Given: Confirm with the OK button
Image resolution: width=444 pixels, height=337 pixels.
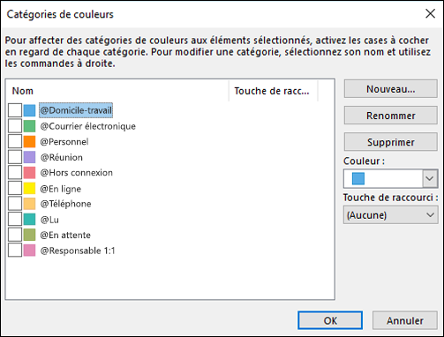Looking at the screenshot, I should tap(330, 320).
